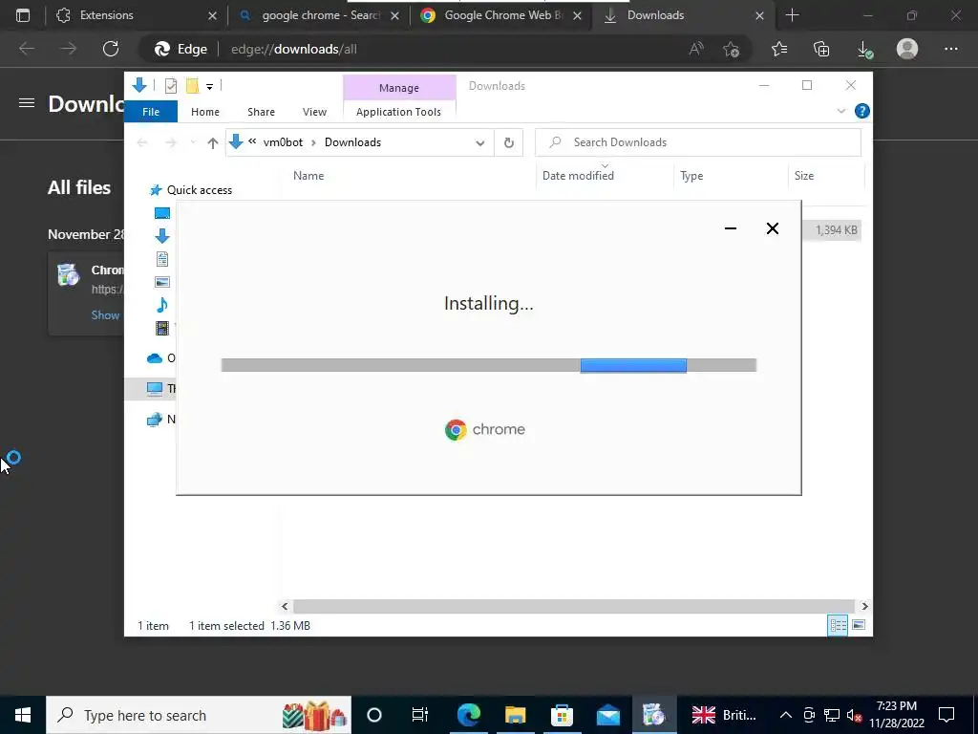This screenshot has width=978, height=734.
Task: Open the Customize Quick Access Toolbar dropdown
Action: 209,87
